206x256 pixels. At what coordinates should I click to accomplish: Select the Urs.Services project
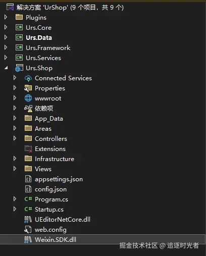[x=43, y=58]
